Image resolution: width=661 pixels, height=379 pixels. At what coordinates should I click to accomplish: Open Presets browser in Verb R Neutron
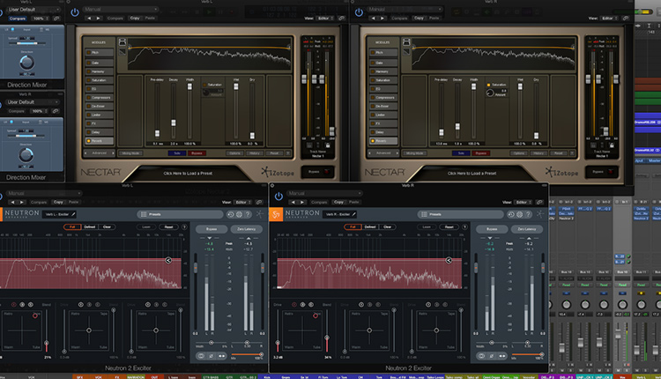(x=460, y=214)
